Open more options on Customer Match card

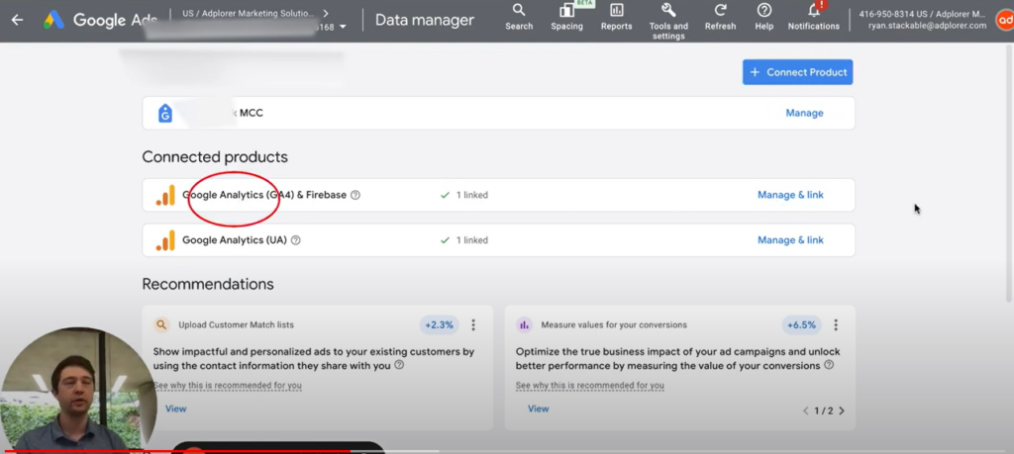tap(473, 324)
